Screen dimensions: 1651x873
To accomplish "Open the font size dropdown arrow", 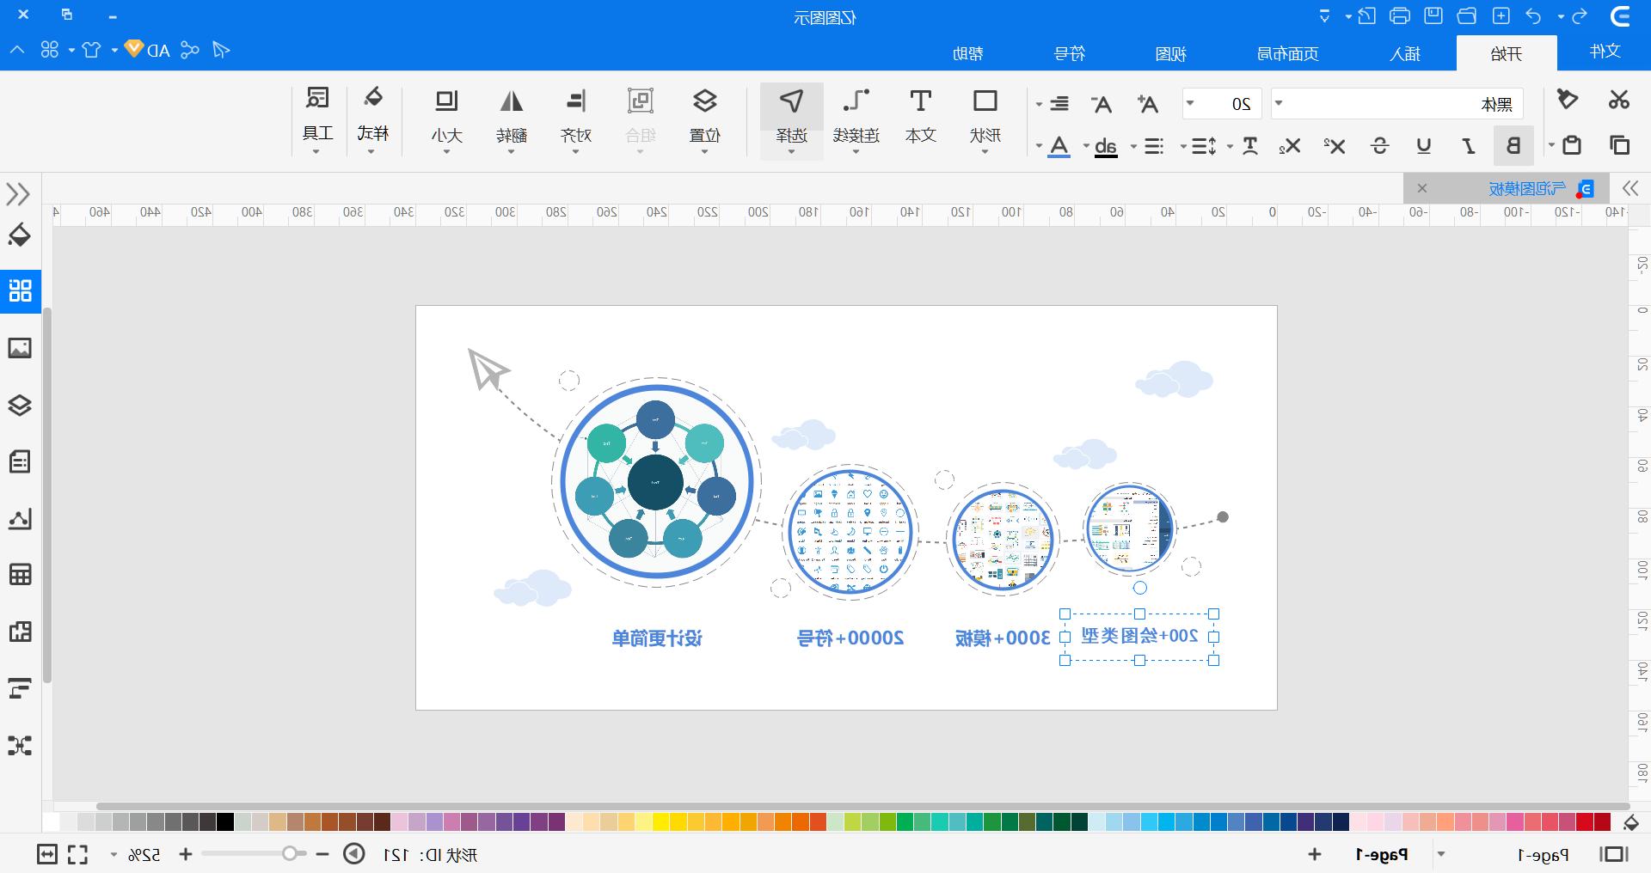I will (x=1190, y=104).
